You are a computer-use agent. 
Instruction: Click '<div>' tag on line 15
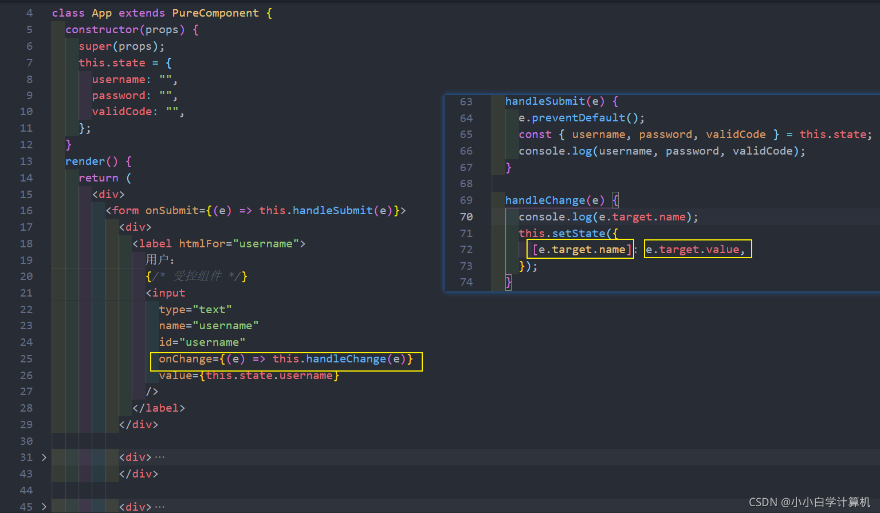(108, 195)
